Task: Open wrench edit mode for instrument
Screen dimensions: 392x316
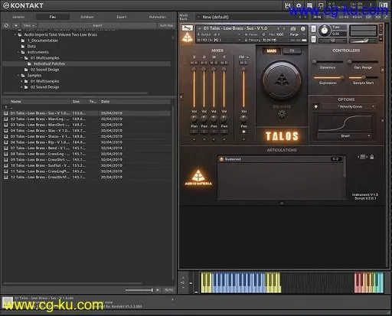Action: [188, 28]
